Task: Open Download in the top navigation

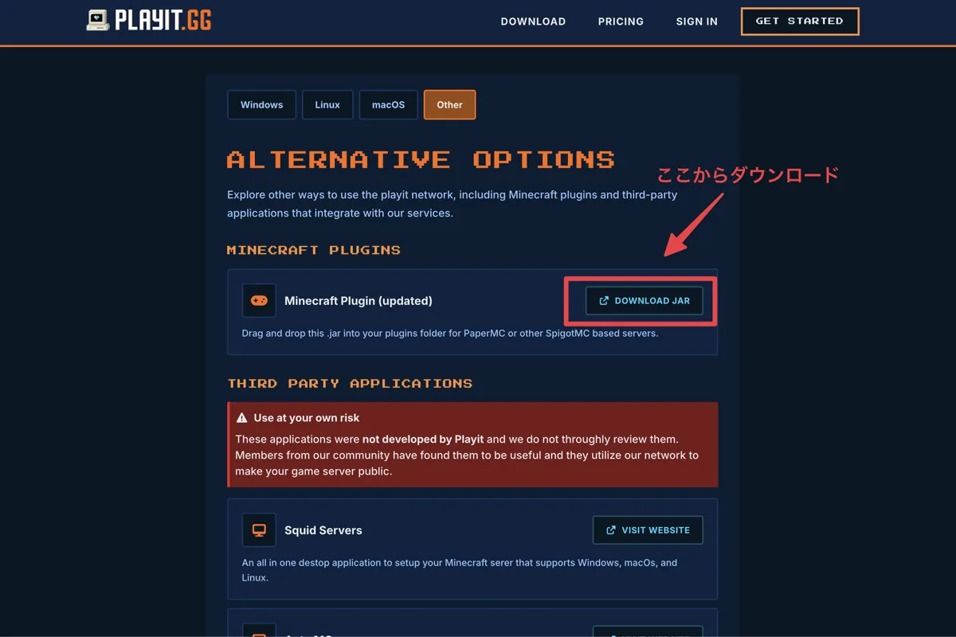Action: click(533, 21)
